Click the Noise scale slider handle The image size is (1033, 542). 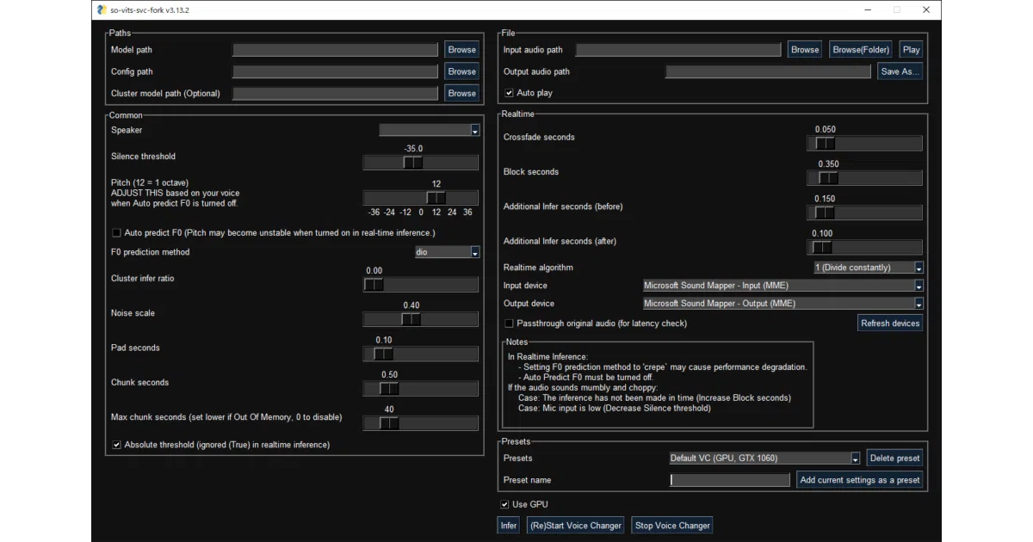coord(411,319)
